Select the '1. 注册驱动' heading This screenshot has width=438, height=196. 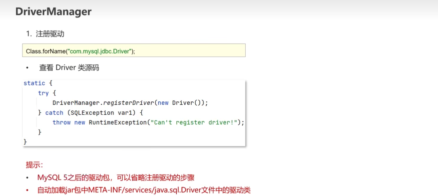click(x=45, y=34)
